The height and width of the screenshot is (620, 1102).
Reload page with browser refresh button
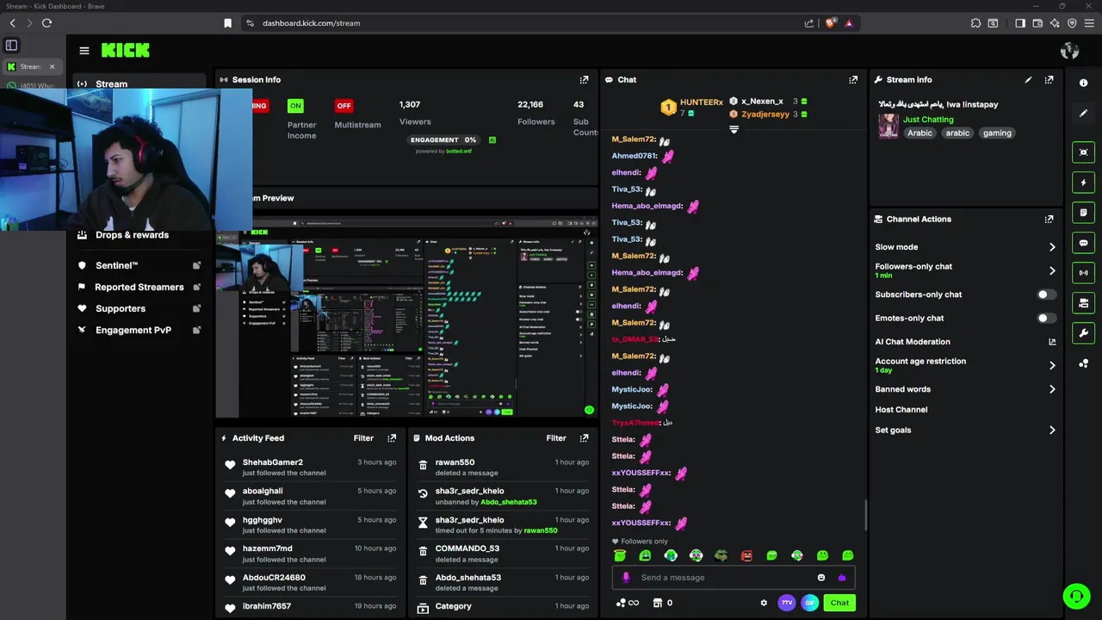pos(46,23)
